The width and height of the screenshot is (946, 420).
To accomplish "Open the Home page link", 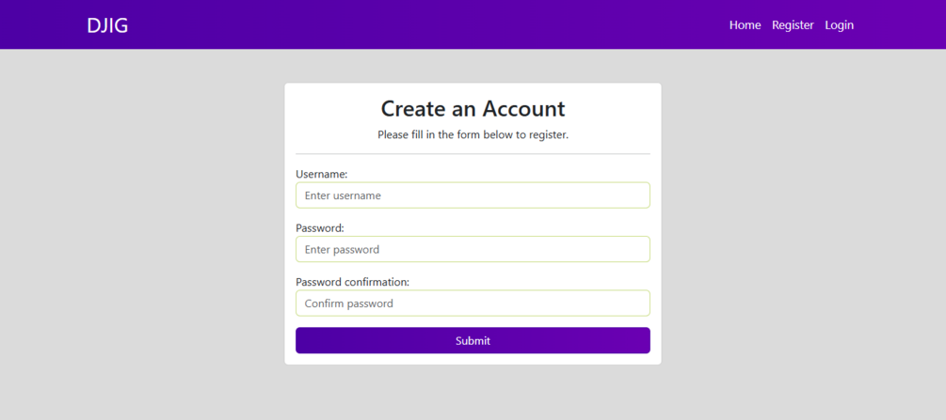I will click(x=745, y=25).
